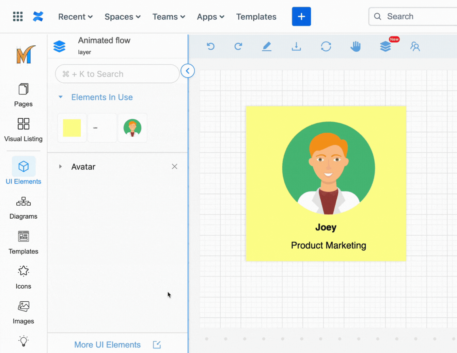Select the yellow swatch in Elements In Use
Screen dimensions: 457x353
[71, 128]
